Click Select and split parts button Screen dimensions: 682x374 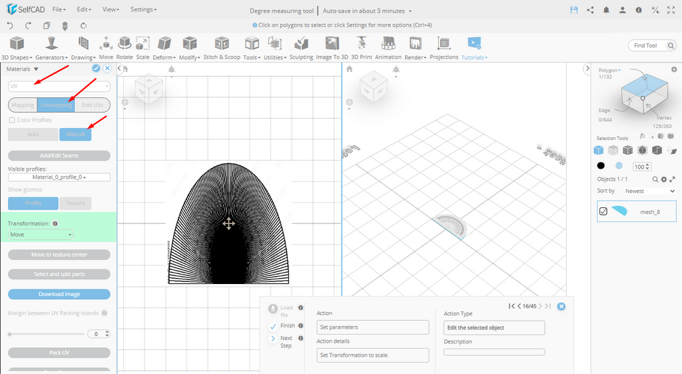[x=59, y=274]
